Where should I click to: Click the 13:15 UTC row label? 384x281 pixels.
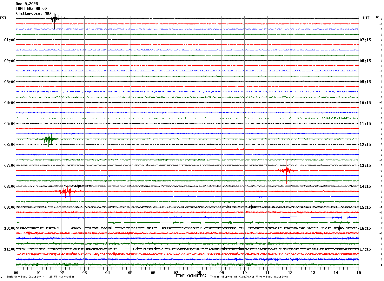tap(365, 166)
